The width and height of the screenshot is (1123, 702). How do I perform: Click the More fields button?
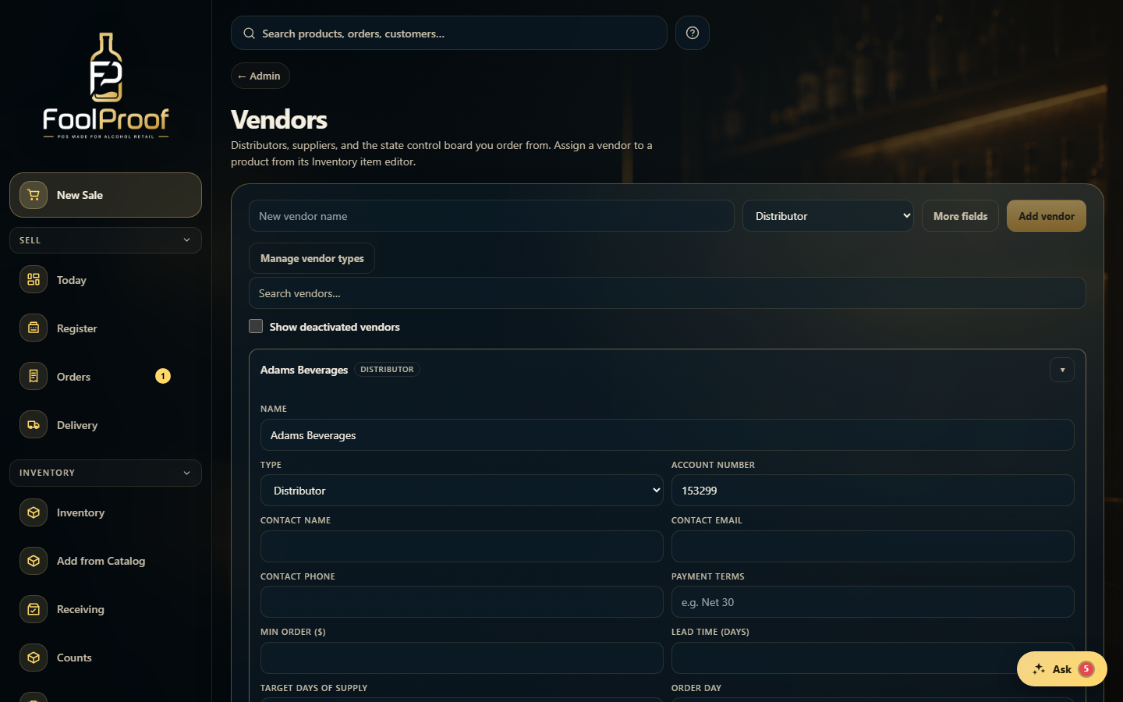(960, 216)
